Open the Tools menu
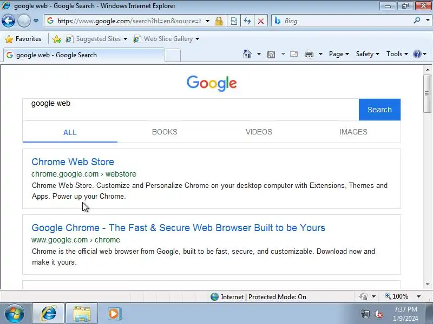Viewport: 433px width, 324px height. (x=397, y=54)
